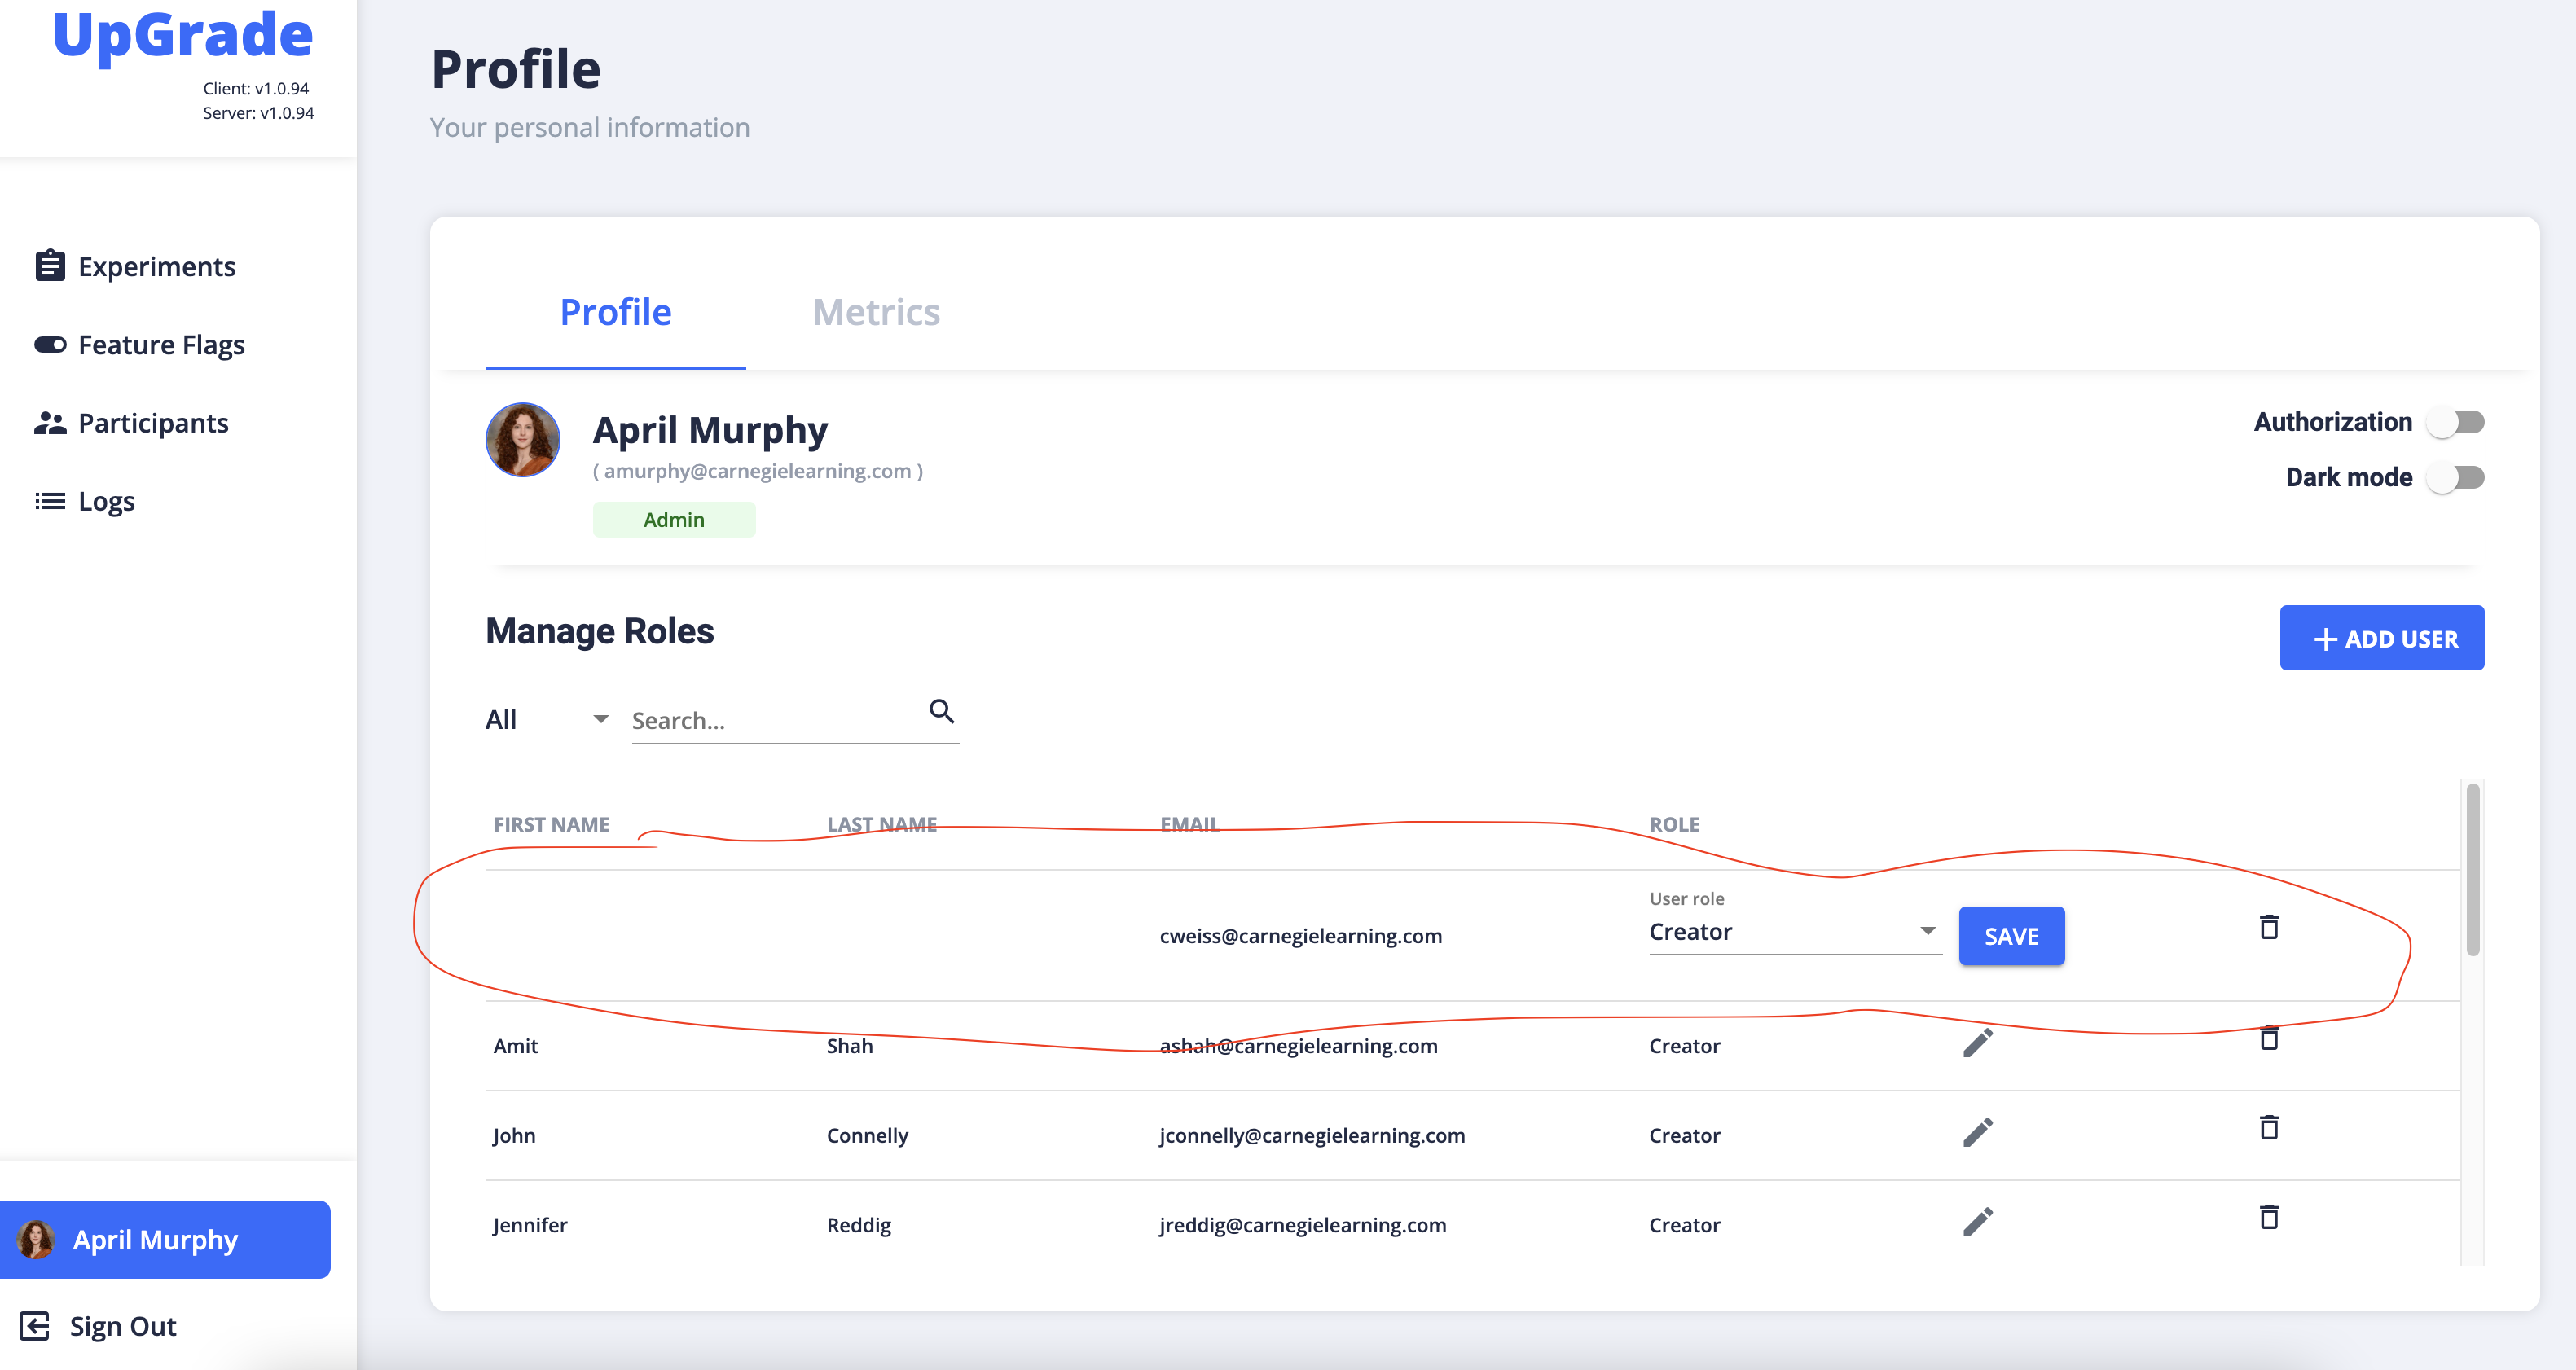The width and height of the screenshot is (2576, 1370).
Task: Click April Murphy's profile avatar
Action: [x=522, y=439]
